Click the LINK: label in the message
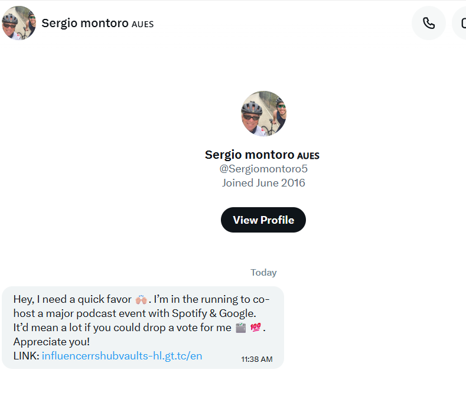Image resolution: width=466 pixels, height=399 pixels. pos(26,356)
